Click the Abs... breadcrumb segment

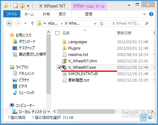(53, 23)
